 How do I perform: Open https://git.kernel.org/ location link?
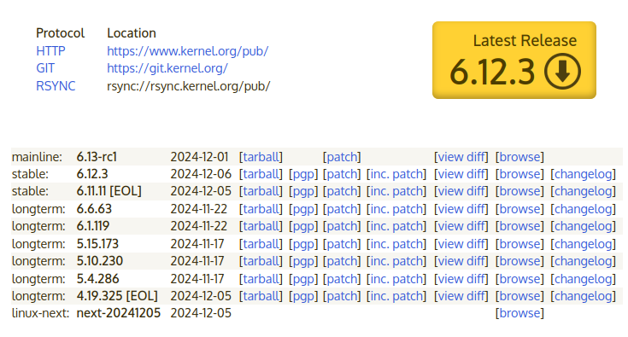pos(167,68)
